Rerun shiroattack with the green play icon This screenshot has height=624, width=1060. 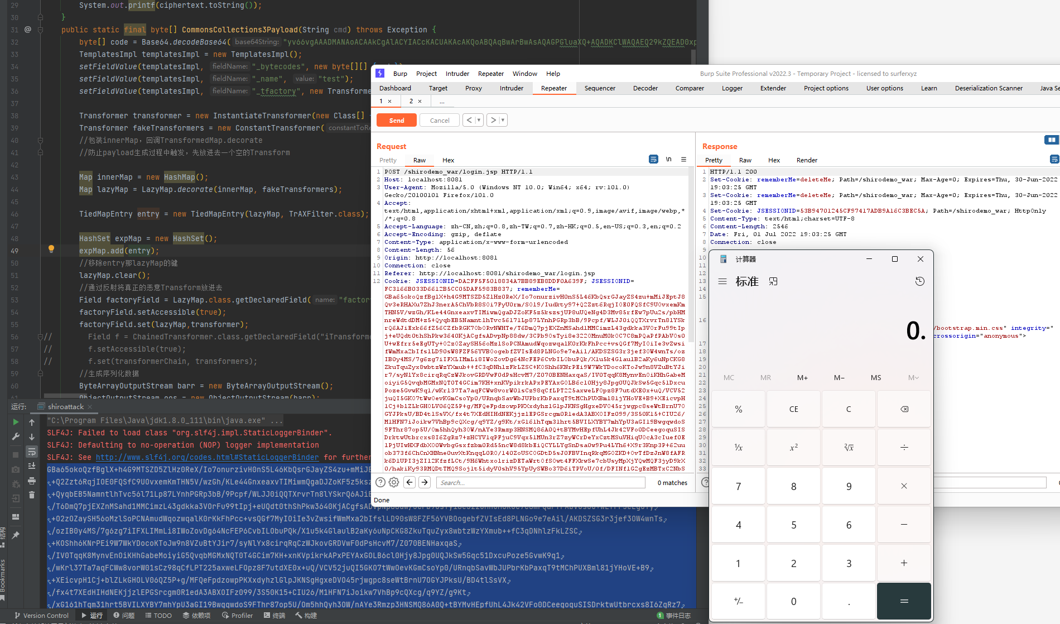(16, 422)
